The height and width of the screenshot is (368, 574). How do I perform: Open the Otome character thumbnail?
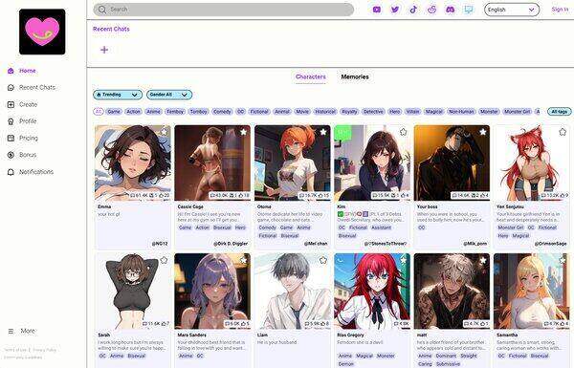[x=293, y=162]
